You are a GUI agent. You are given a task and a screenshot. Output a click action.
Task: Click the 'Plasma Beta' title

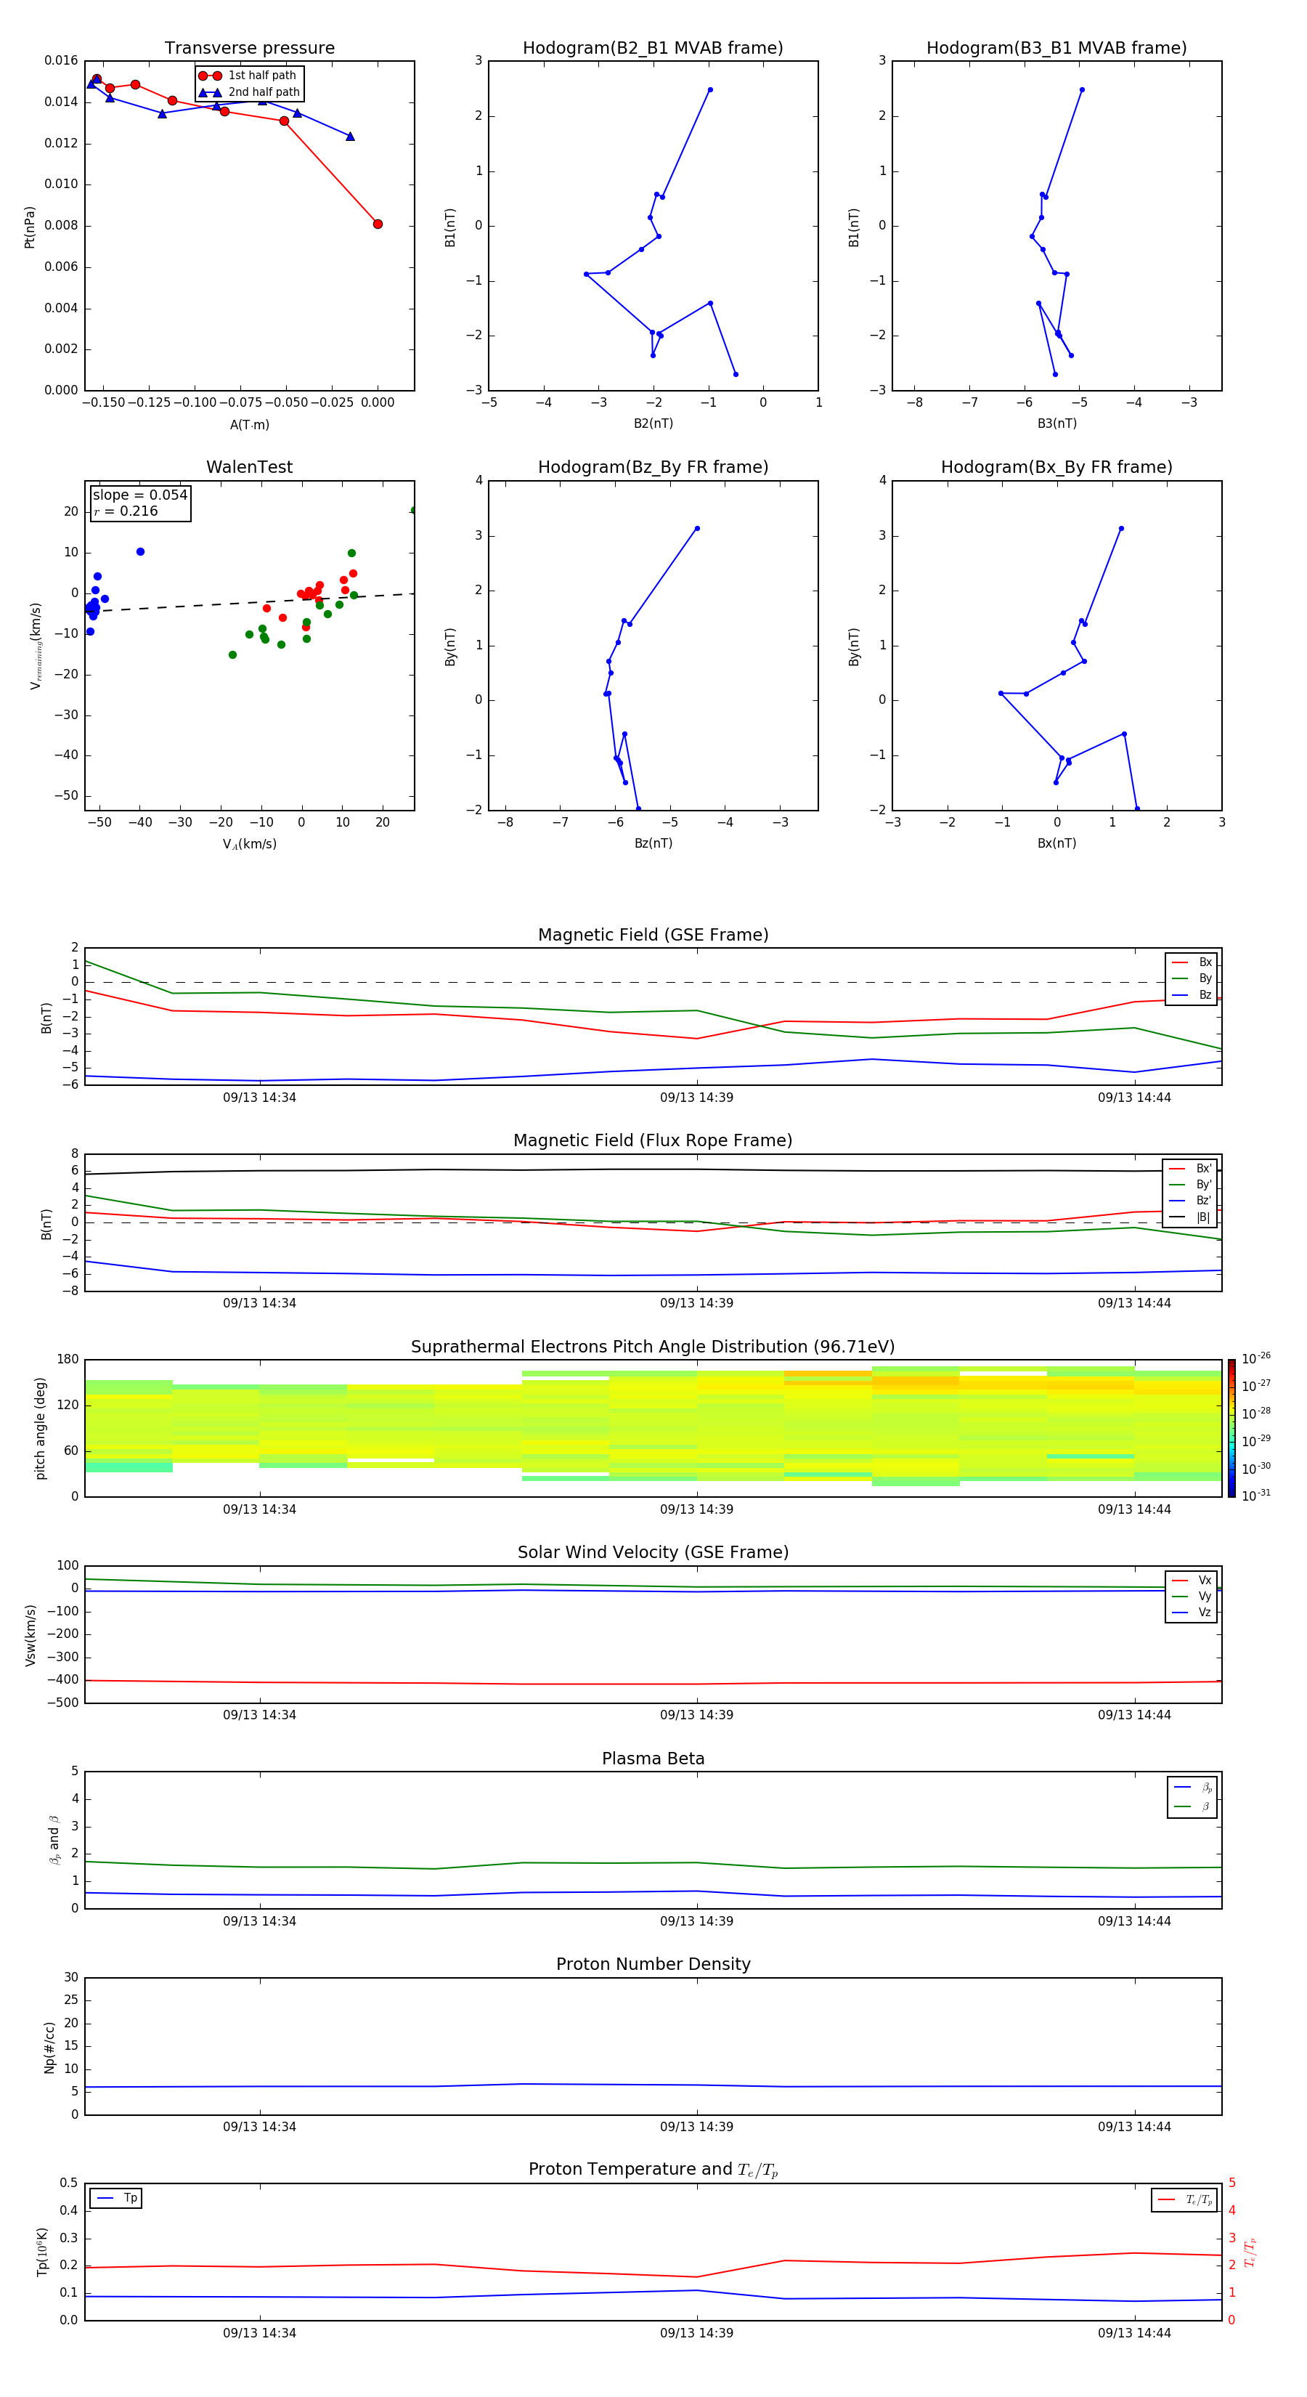coord(653,1759)
